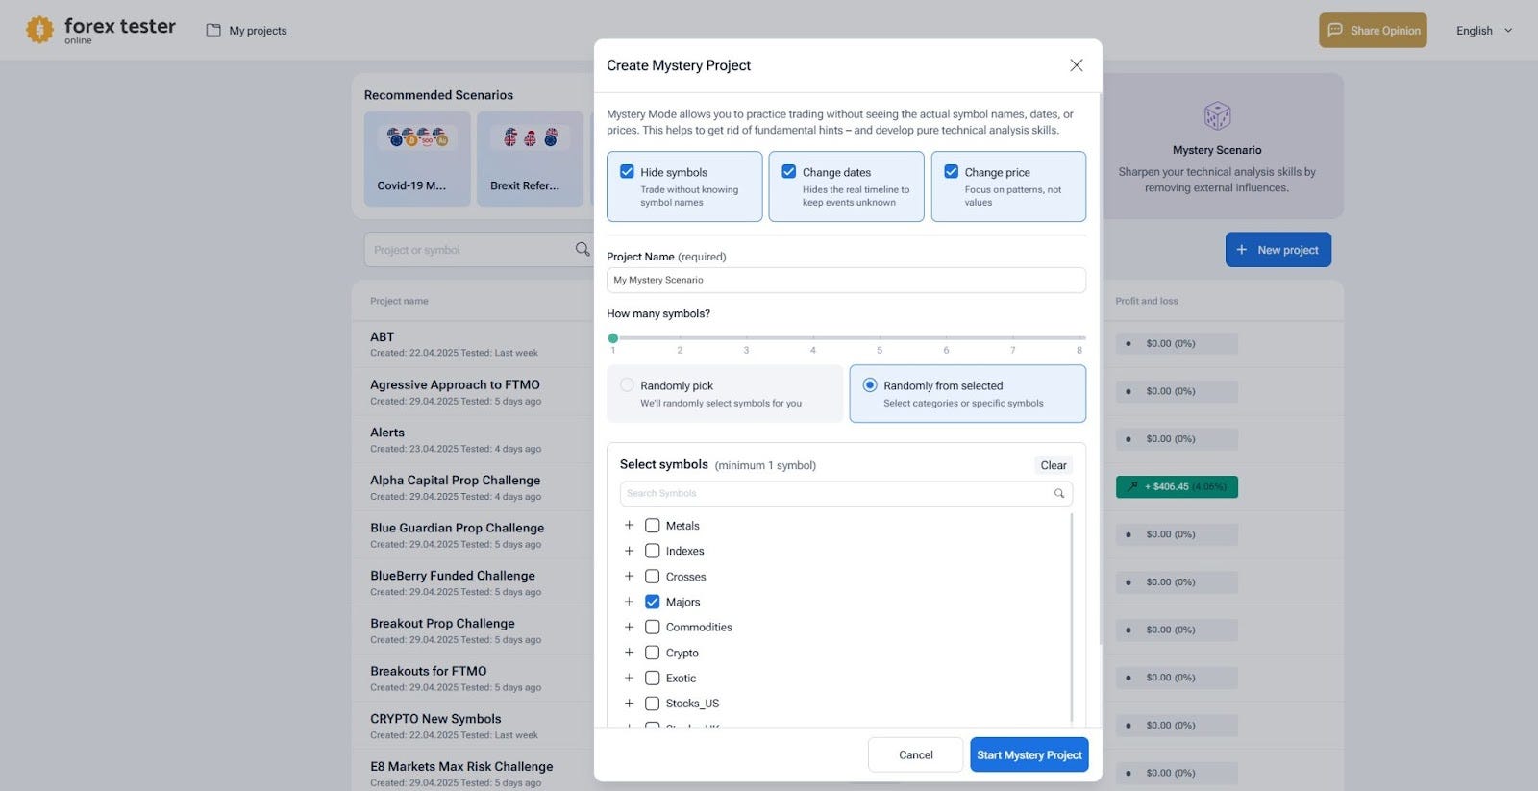The height and width of the screenshot is (791, 1538).
Task: Select the Randomly pick radio option
Action: click(627, 385)
